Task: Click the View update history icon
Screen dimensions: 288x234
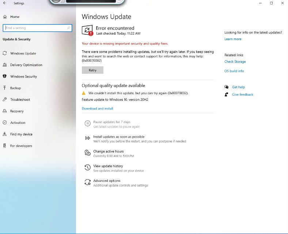Action: 87,168
